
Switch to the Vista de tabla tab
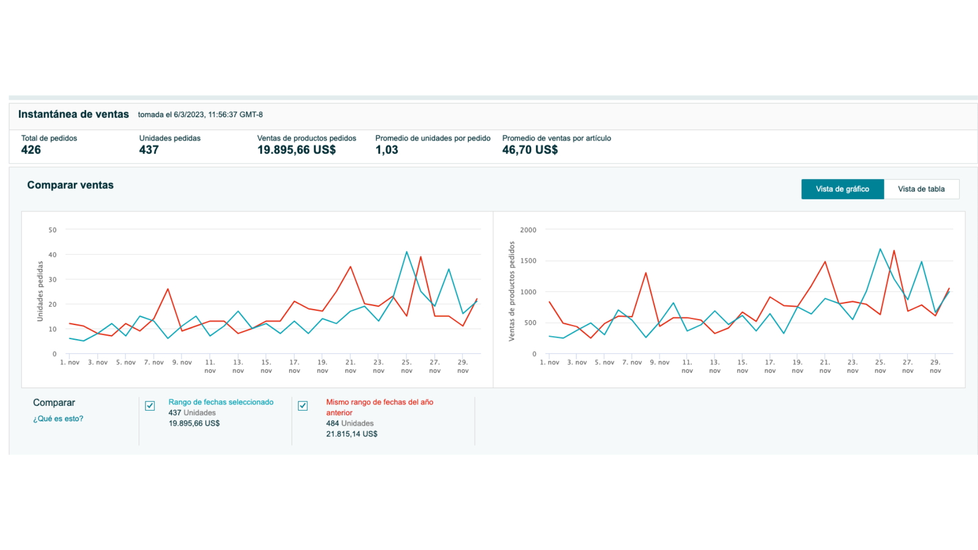coord(921,189)
